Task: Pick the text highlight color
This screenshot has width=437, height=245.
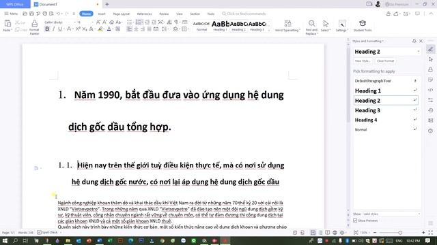Action: (x=100, y=29)
